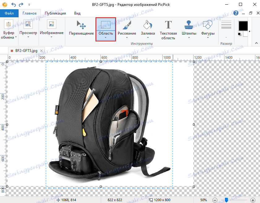Image resolution: width=260 pixels, height=203 pixels.
Task: Select the Рисование brush tool
Action: click(x=127, y=27)
